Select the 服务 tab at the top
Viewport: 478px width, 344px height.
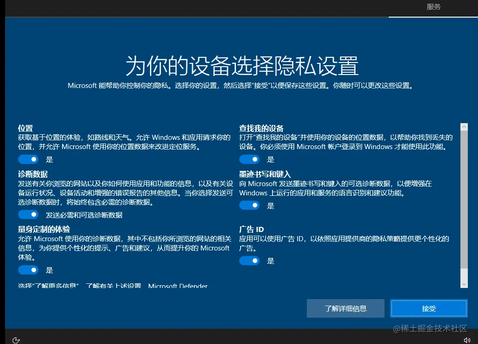pos(433,7)
